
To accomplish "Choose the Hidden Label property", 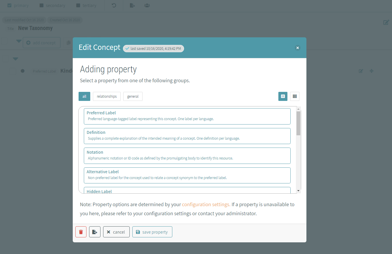I will click(187, 190).
